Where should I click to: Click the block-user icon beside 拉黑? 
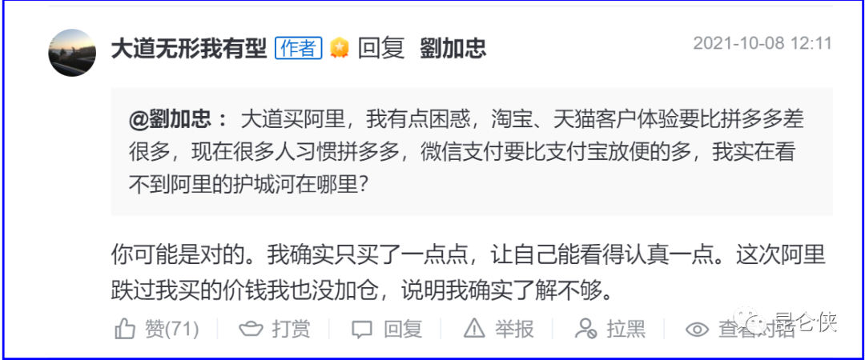pos(587,328)
